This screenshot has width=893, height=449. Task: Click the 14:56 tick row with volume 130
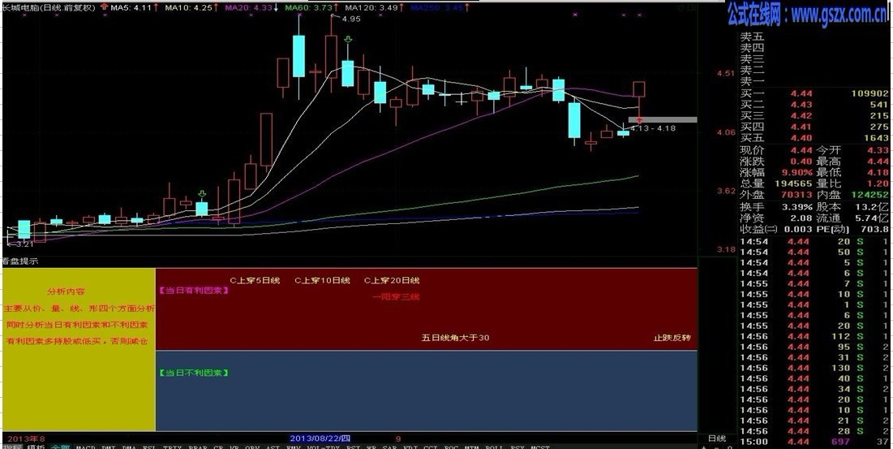pos(814,368)
